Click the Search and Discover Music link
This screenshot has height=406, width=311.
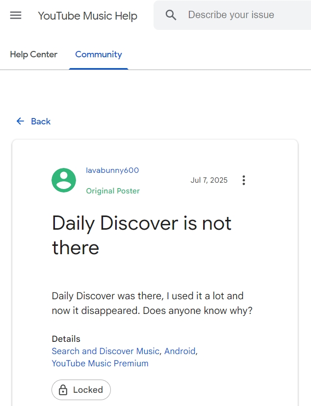click(x=105, y=351)
